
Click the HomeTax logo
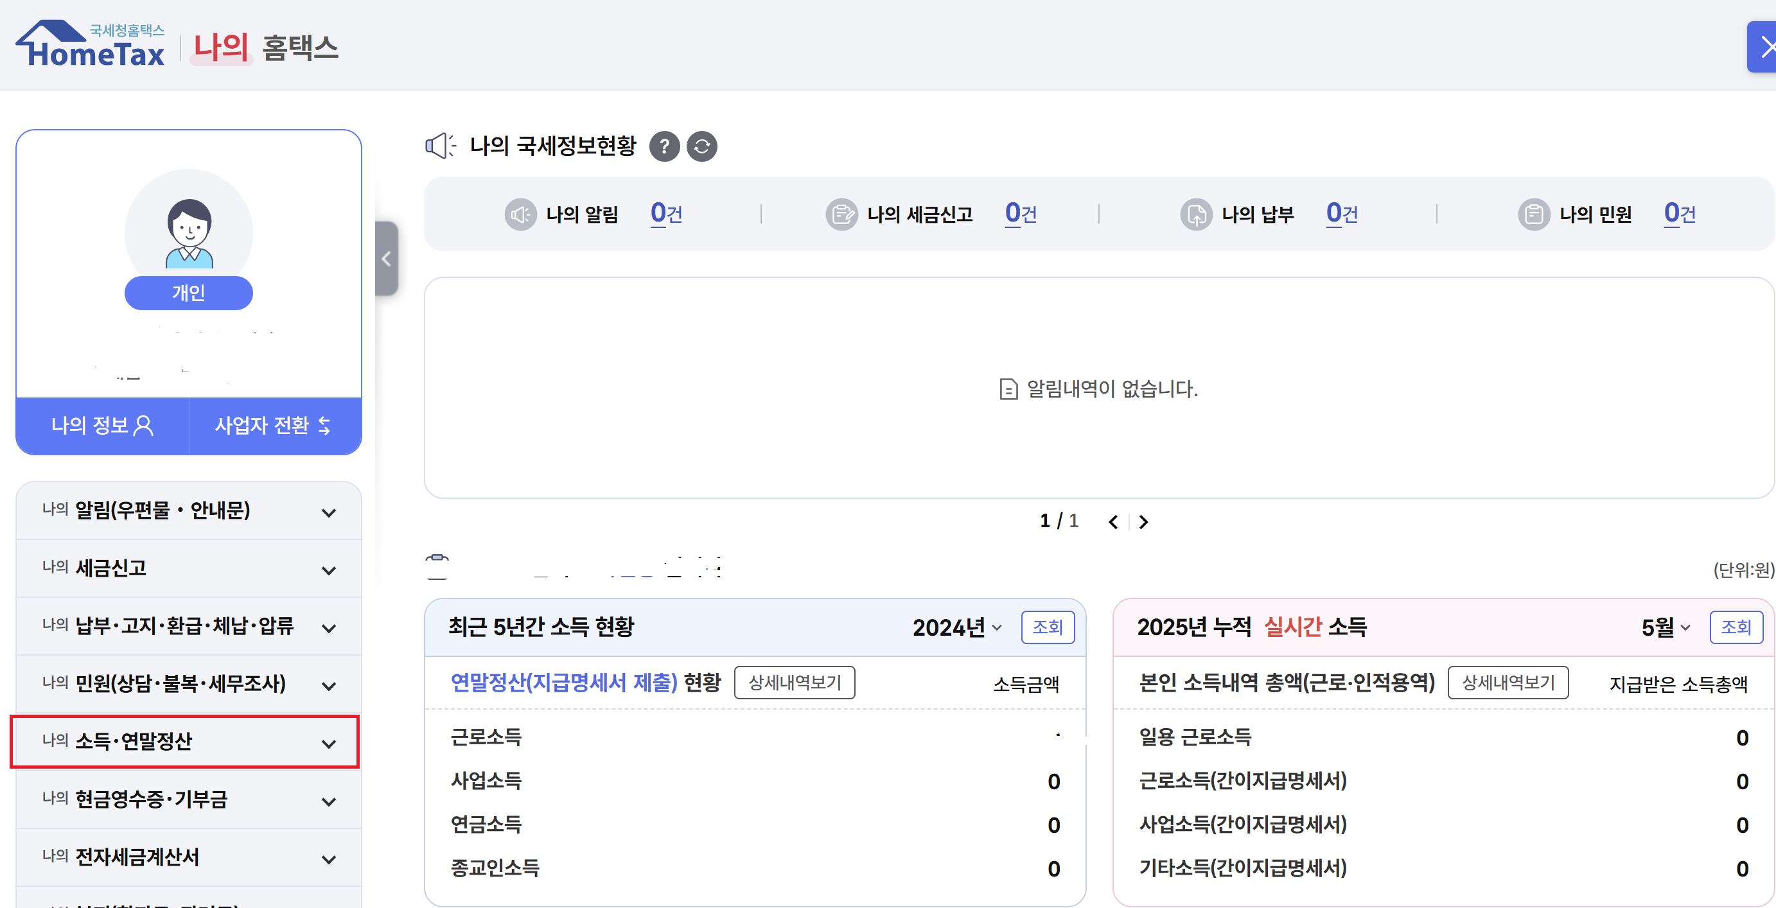[x=91, y=46]
